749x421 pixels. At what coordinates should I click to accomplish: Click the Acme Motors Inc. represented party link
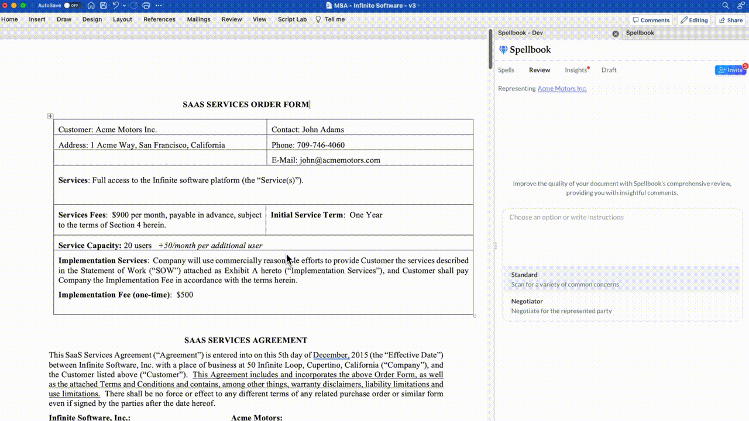pyautogui.click(x=562, y=88)
